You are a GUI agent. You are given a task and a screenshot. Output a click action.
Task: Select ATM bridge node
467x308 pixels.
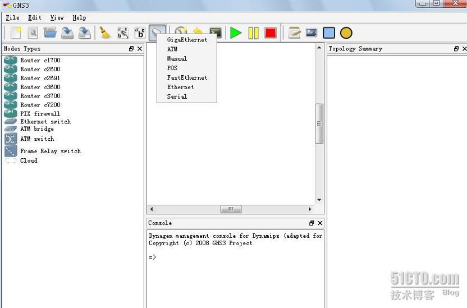pos(37,129)
